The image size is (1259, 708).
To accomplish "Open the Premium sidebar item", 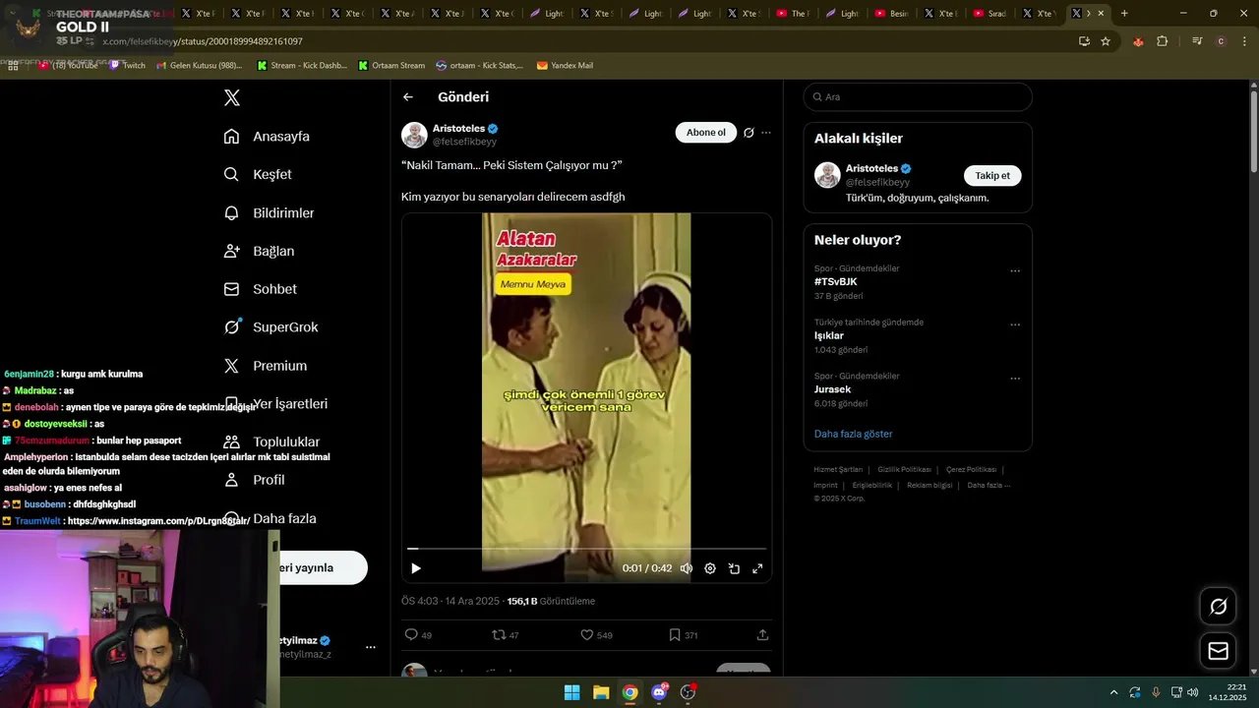I will [x=265, y=366].
